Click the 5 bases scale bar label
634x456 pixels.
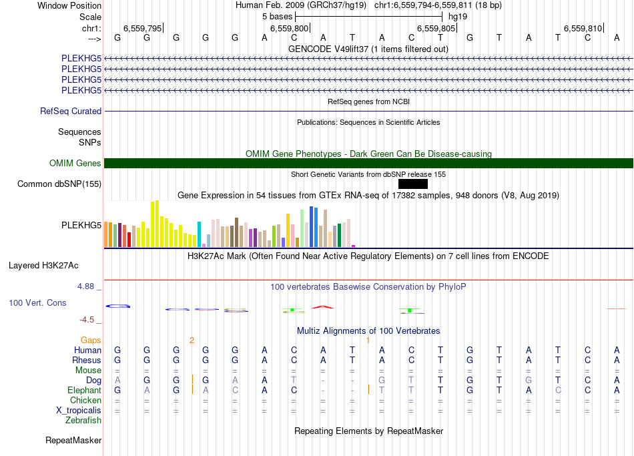click(277, 17)
